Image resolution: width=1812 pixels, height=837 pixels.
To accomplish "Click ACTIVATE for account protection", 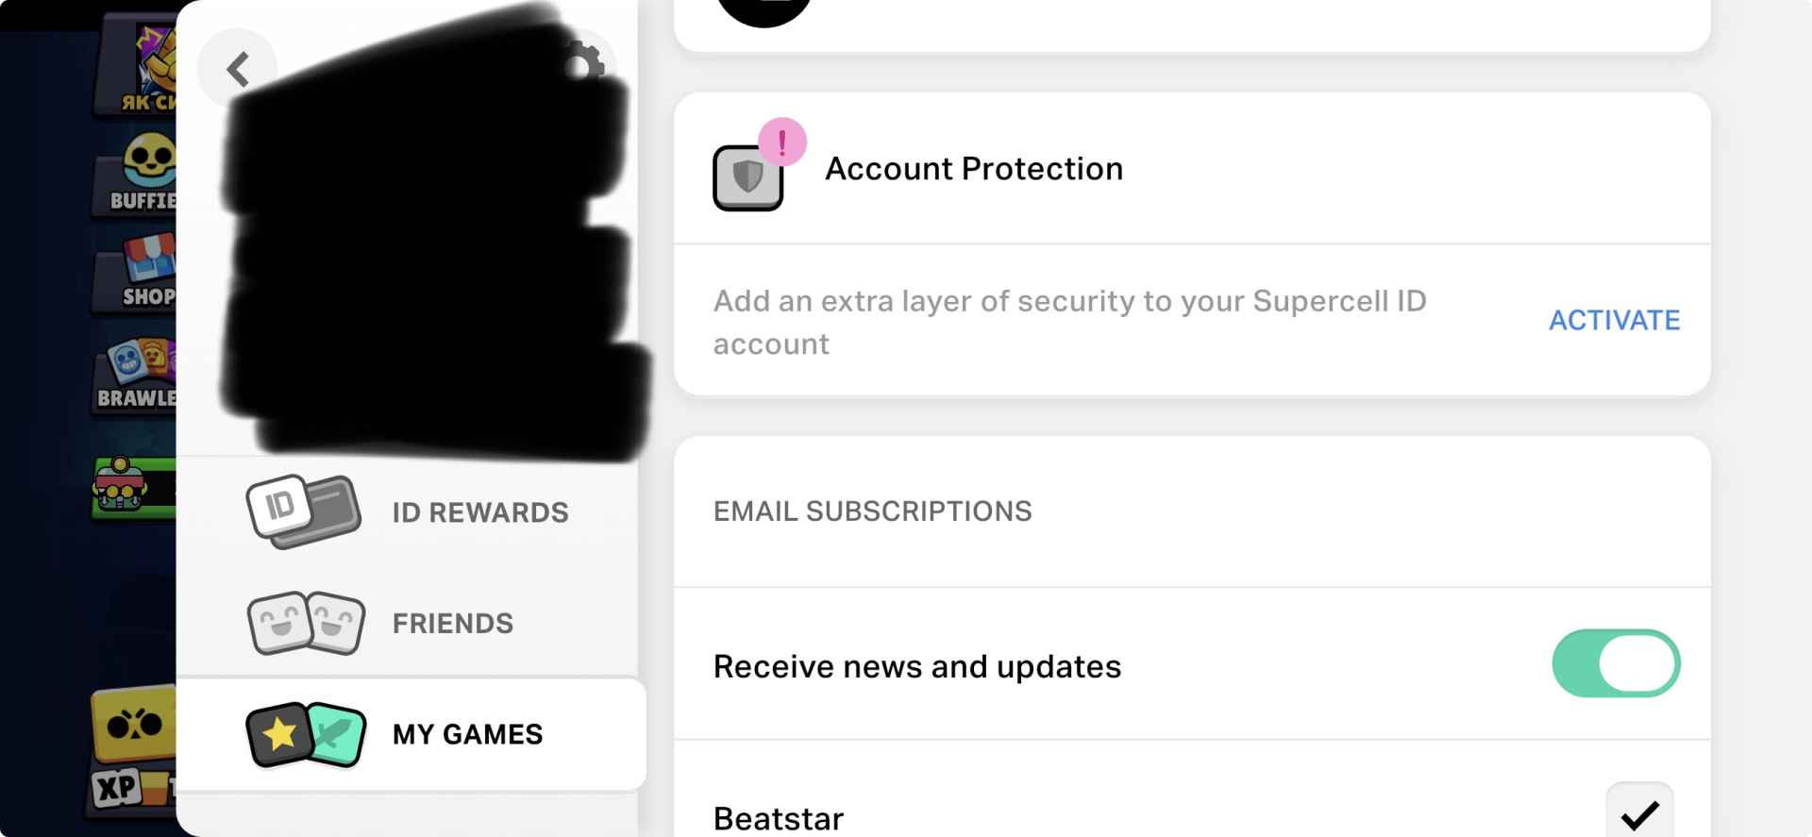I will click(x=1614, y=321).
